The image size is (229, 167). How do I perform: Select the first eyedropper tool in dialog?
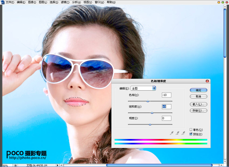pos(171,133)
